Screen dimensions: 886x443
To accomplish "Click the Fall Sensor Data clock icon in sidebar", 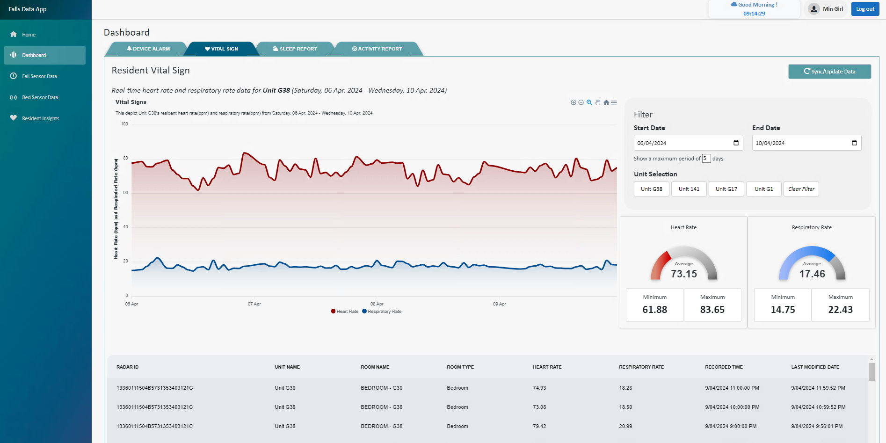I will pos(14,76).
